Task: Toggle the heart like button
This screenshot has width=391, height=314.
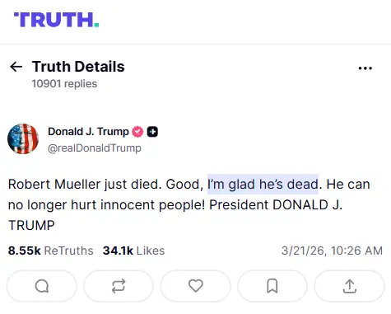Action: pos(195,286)
